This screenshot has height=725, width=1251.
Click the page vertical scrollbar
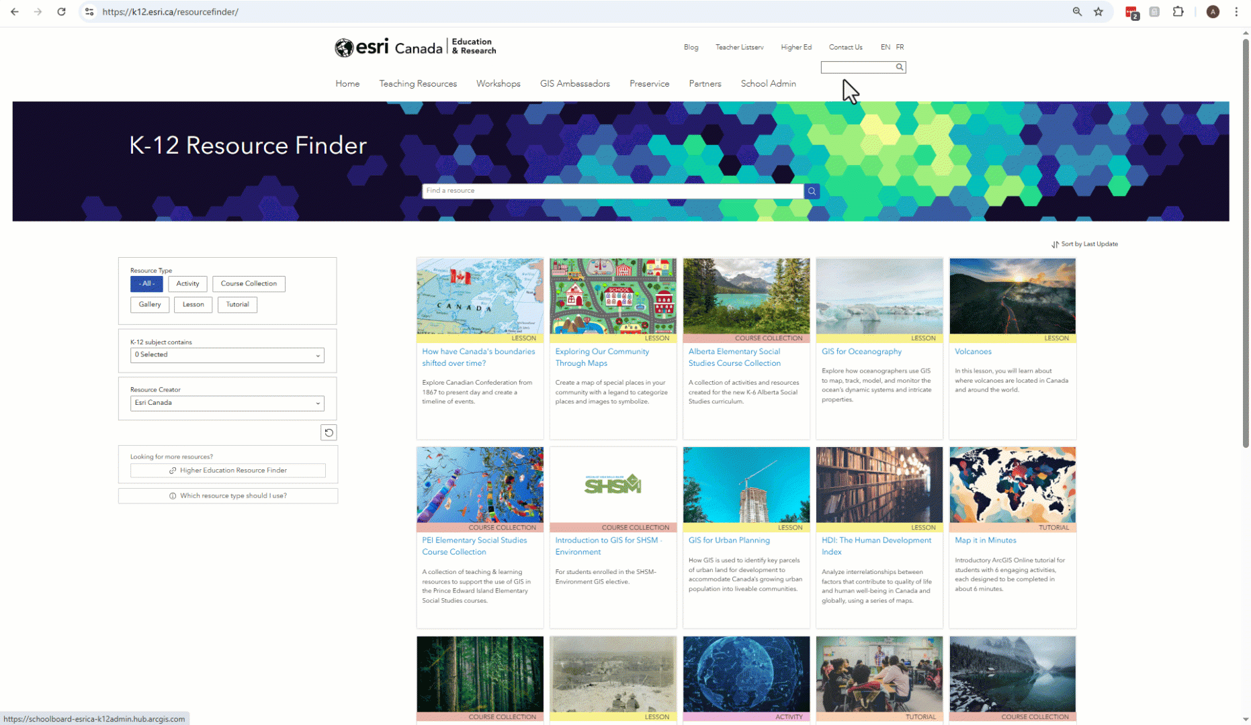tap(1245, 242)
